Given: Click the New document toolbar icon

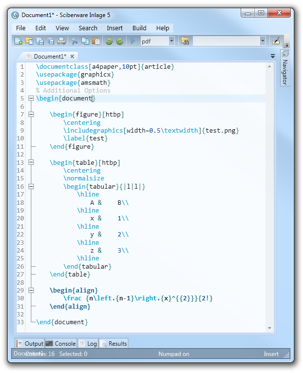Looking at the screenshot, I should pos(19,41).
